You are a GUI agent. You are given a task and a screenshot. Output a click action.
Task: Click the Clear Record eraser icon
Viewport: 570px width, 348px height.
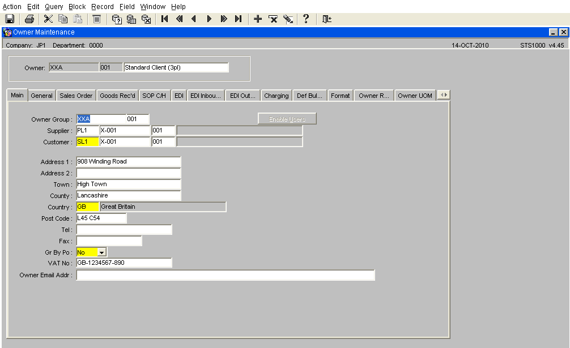click(x=288, y=19)
